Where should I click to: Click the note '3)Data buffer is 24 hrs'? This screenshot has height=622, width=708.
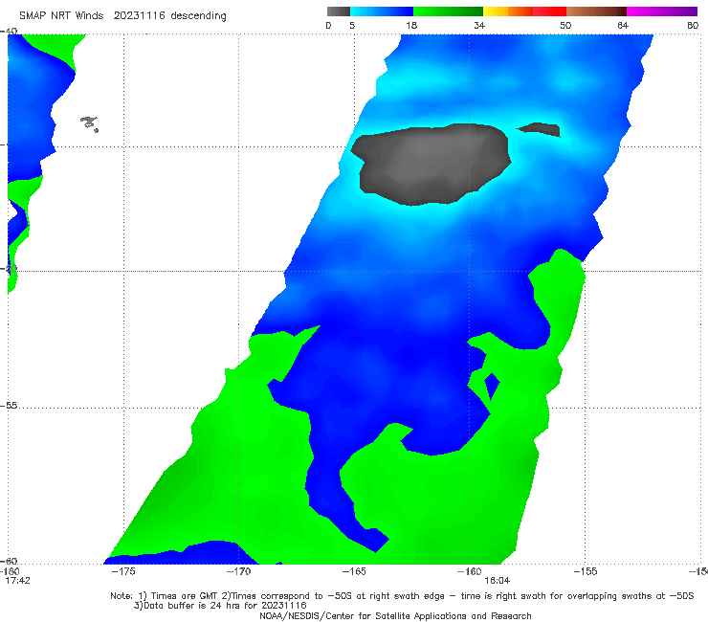click(220, 606)
